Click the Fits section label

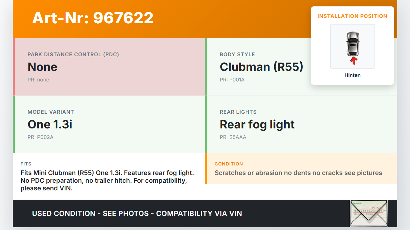coord(26,164)
